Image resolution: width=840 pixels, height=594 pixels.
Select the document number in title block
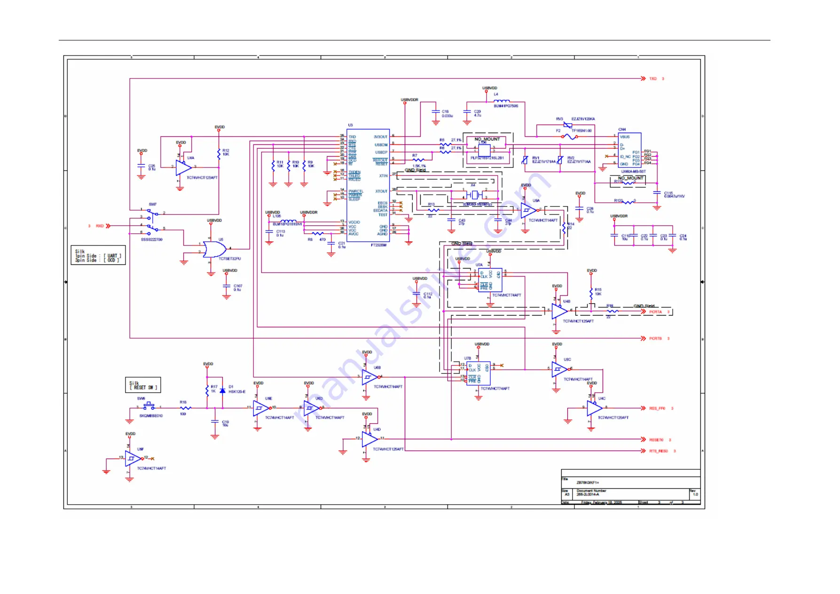588,494
